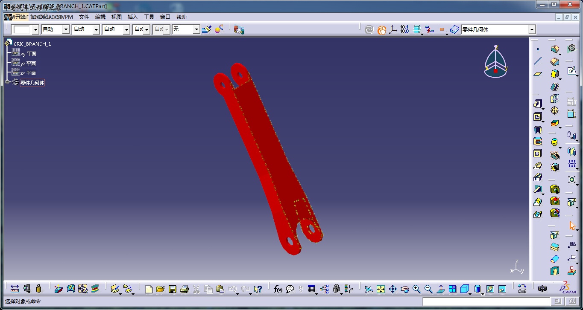583x310 pixels.
Task: Toggle Hide/Show for selection
Action: point(490,289)
